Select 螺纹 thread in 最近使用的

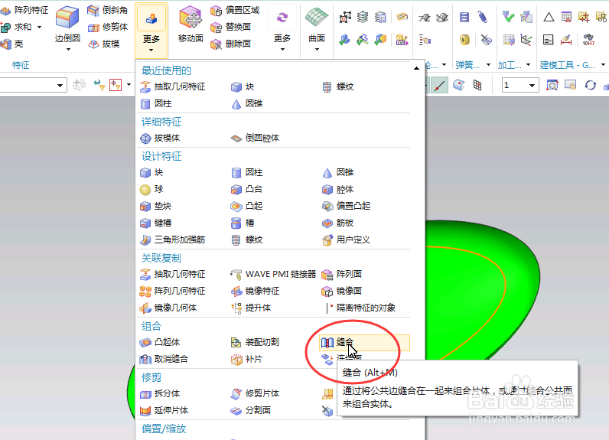tap(337, 87)
